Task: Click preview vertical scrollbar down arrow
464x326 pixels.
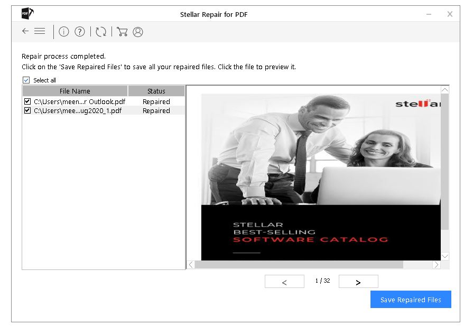Action: point(445,256)
